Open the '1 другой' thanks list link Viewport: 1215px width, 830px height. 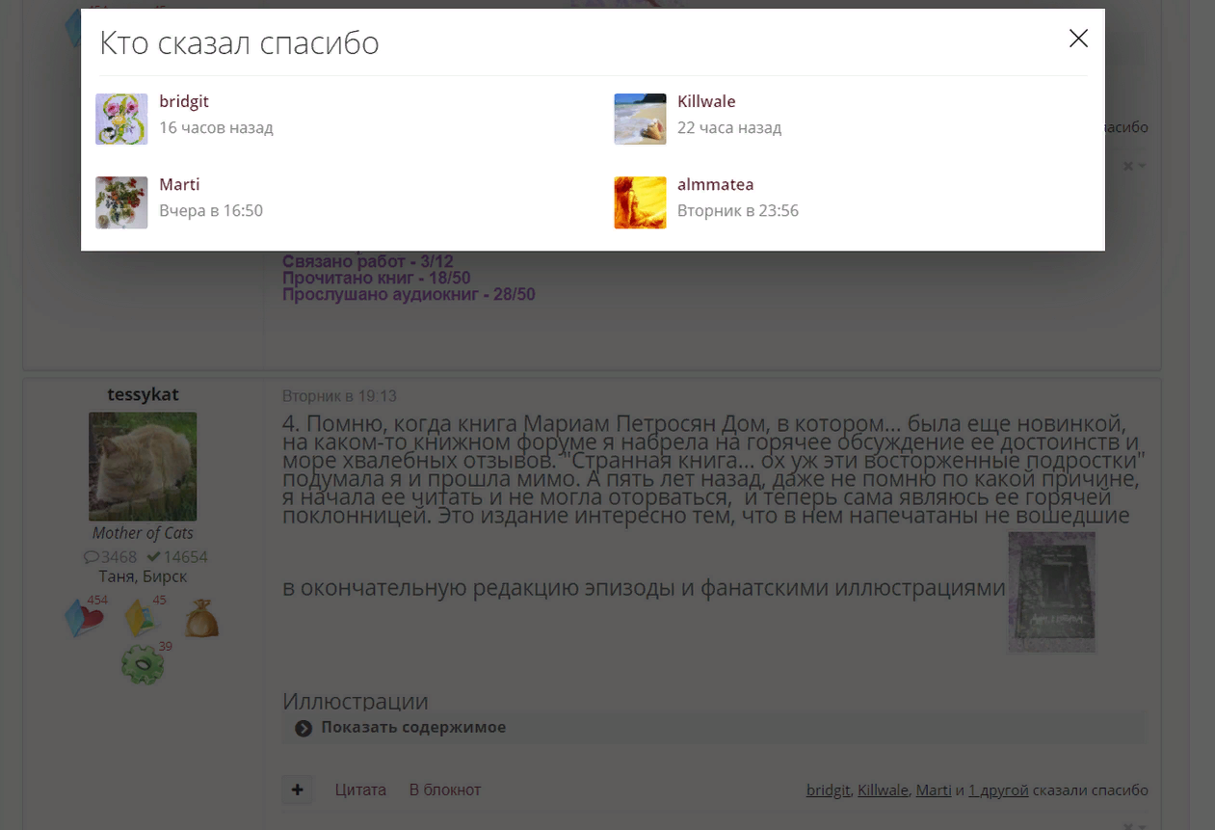click(998, 790)
